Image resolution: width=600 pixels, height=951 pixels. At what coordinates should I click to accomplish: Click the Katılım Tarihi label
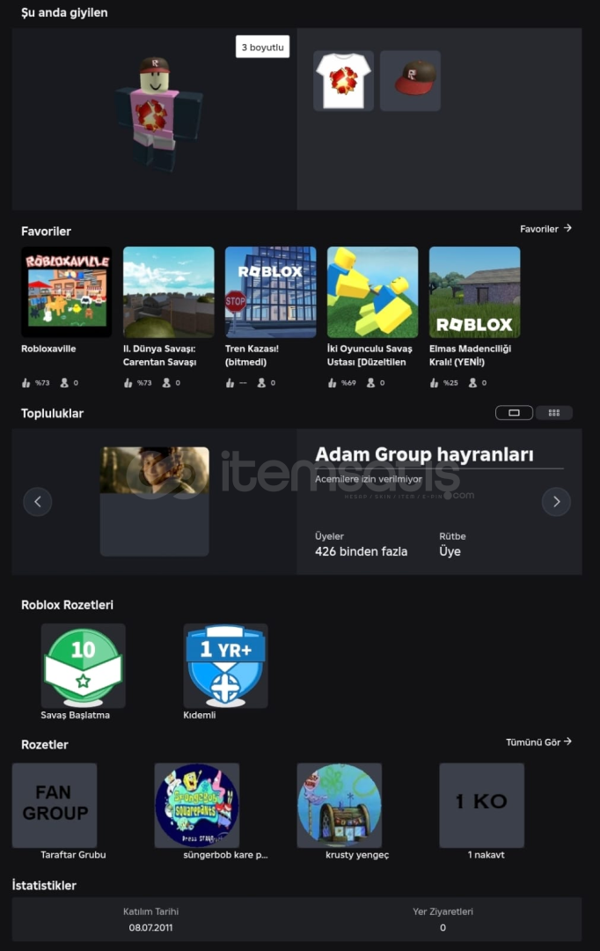(x=151, y=911)
